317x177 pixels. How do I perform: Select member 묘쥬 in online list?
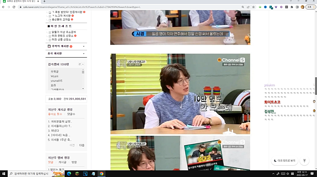(x=53, y=86)
